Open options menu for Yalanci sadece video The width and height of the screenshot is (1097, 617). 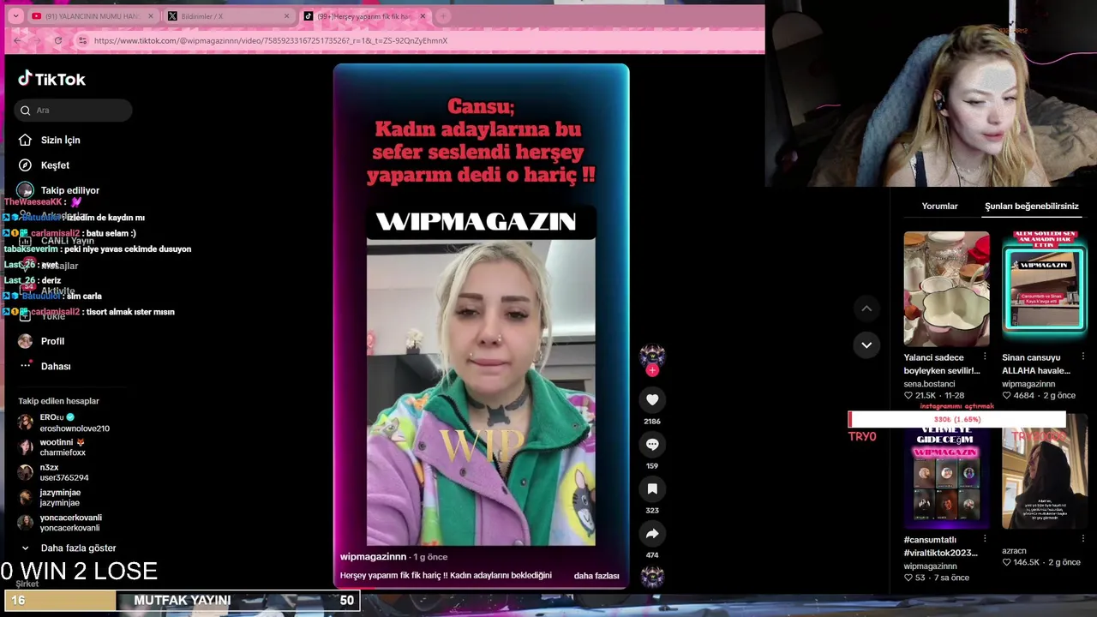click(x=984, y=356)
